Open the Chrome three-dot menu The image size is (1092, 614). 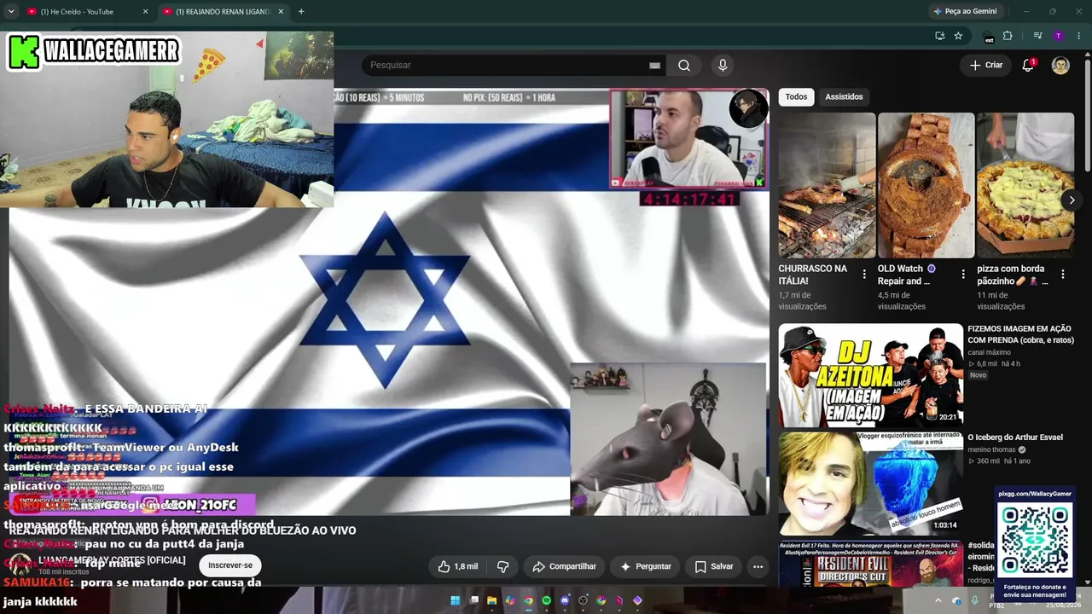1079,36
